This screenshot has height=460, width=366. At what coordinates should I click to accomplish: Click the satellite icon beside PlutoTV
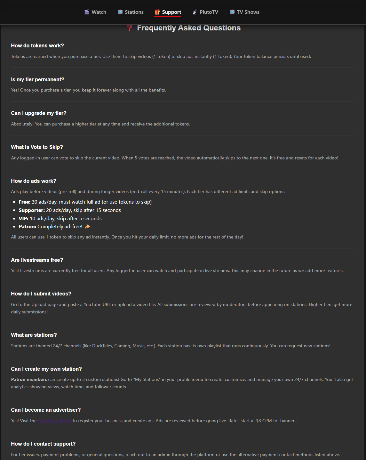(194, 12)
